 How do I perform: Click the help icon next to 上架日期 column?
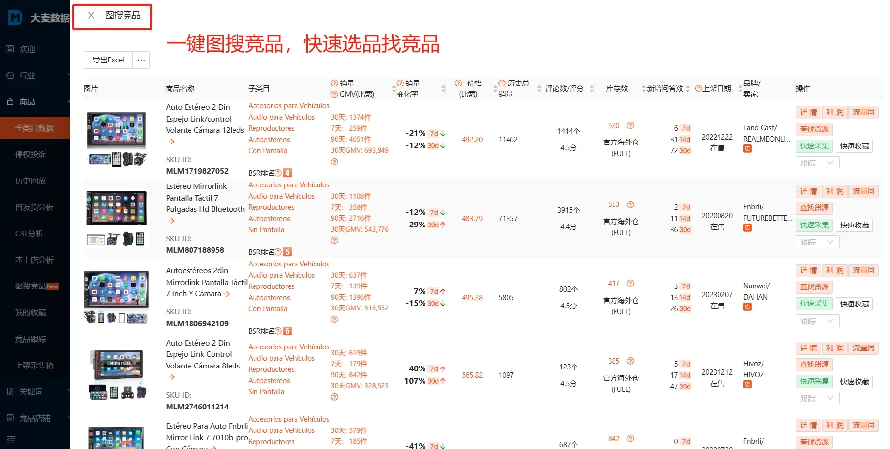pos(698,88)
